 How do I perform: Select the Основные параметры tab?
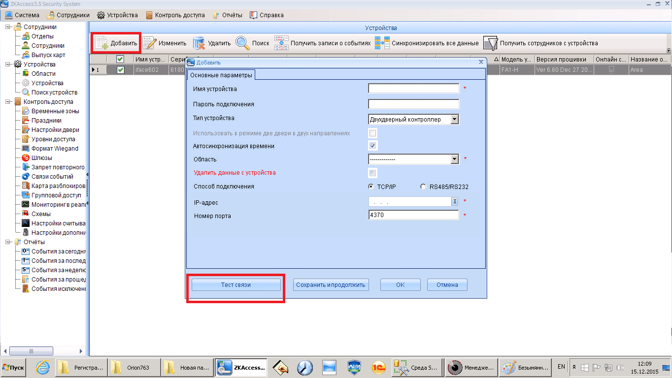[221, 75]
